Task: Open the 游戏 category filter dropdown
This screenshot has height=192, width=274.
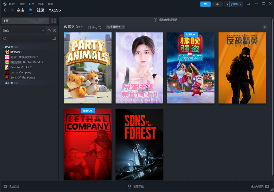Action: pyautogui.click(x=23, y=31)
